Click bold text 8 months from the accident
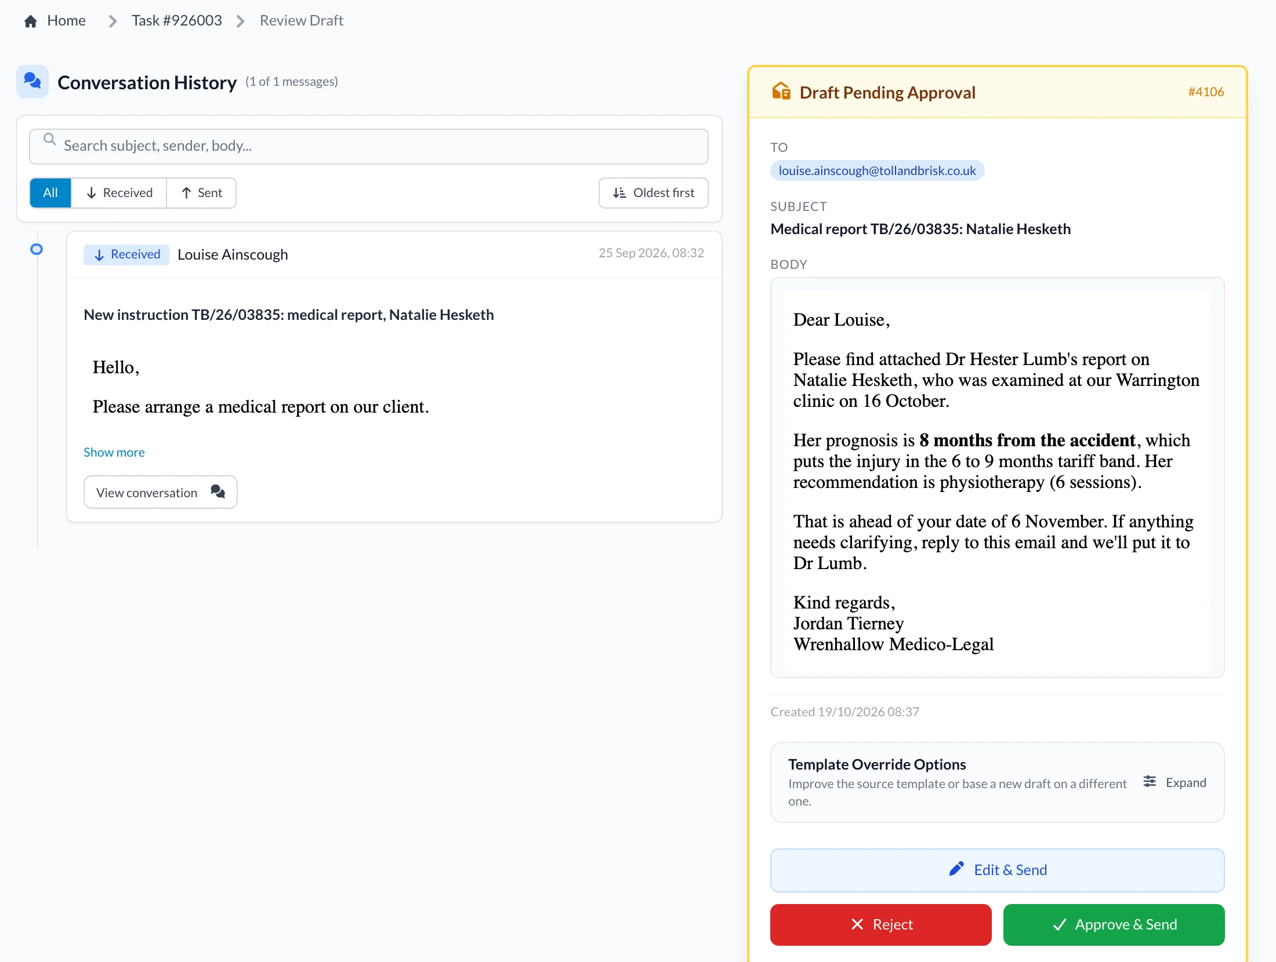Screen dimensions: 1276x962 point(1027,440)
